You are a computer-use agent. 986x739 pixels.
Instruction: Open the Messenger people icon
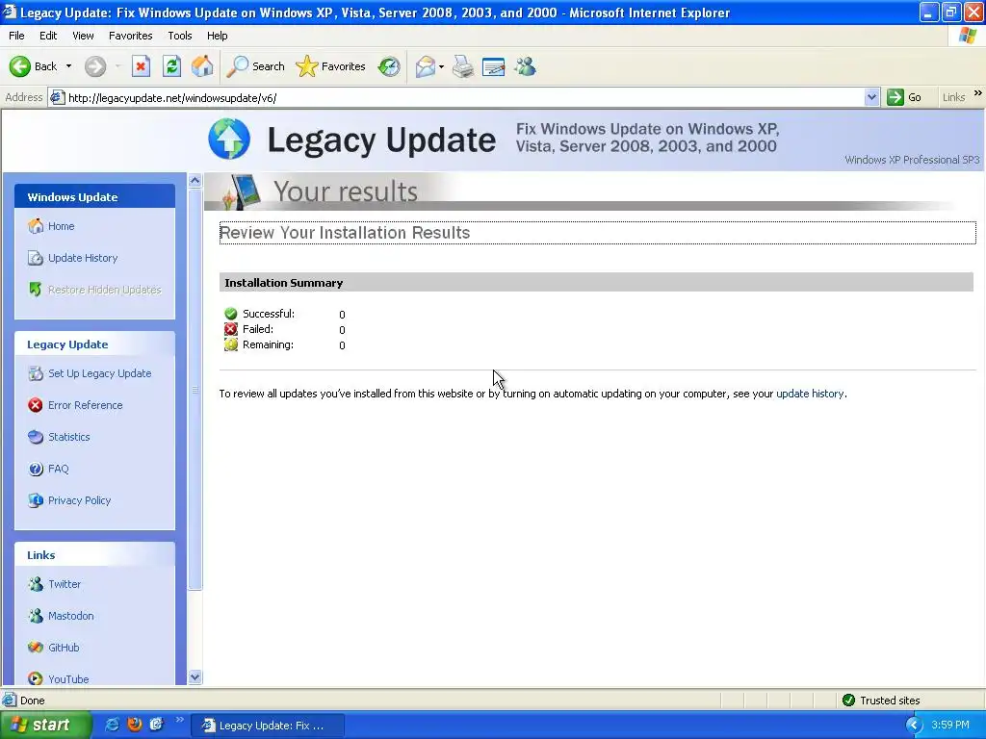525,66
